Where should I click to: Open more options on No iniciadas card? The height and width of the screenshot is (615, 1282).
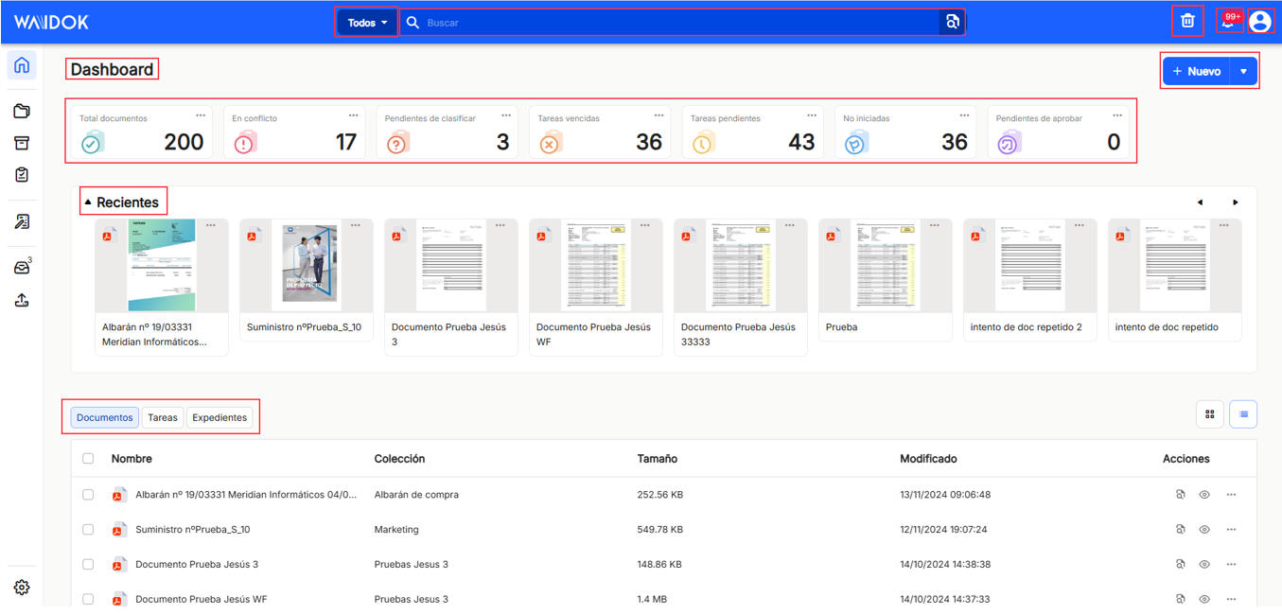pyautogui.click(x=964, y=115)
